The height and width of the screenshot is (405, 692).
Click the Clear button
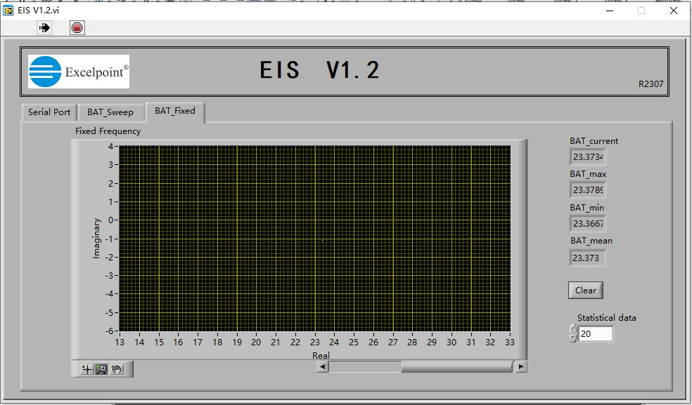586,291
